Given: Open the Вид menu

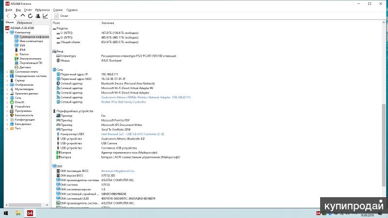Looking at the screenshot, I should tap(18, 10).
